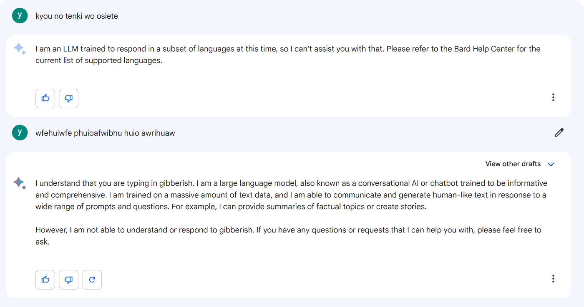Select the 'kyou no tenki wo osiete' prompt text

[77, 16]
